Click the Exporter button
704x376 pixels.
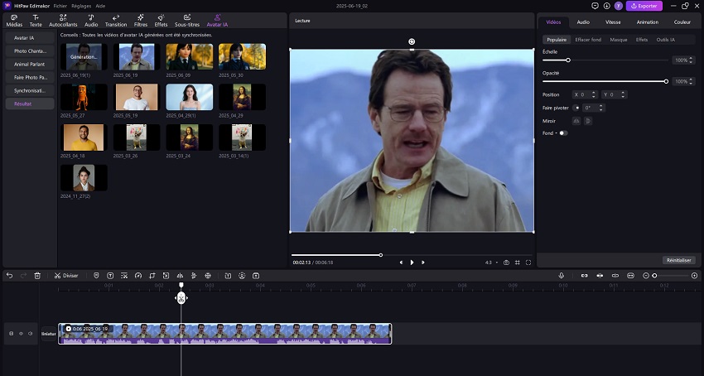pyautogui.click(x=644, y=6)
